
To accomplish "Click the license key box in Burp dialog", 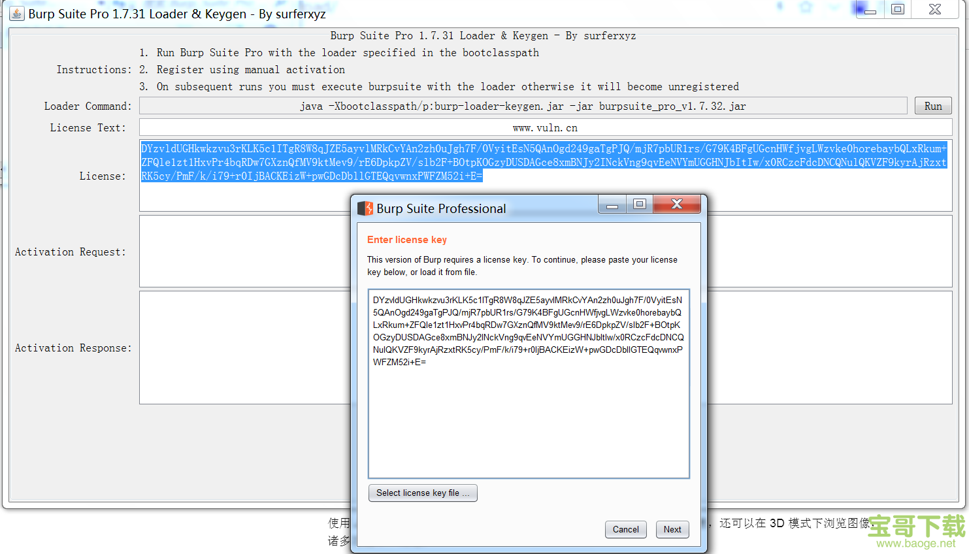I will (x=529, y=383).
